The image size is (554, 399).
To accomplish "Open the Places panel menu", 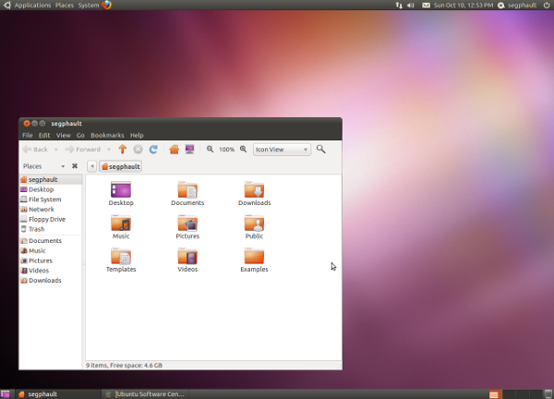I will coord(65,5).
